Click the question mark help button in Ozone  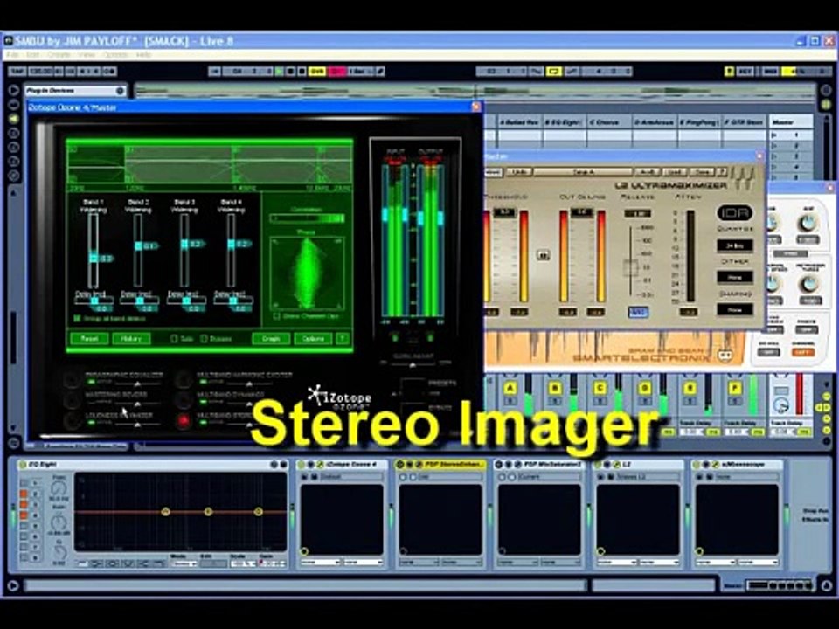tap(343, 339)
